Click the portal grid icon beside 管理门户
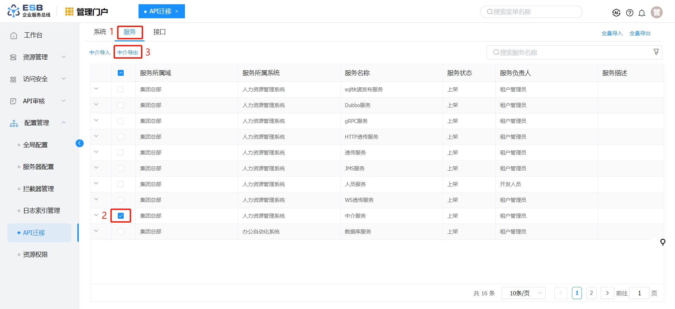This screenshot has height=309, width=675. [x=69, y=12]
